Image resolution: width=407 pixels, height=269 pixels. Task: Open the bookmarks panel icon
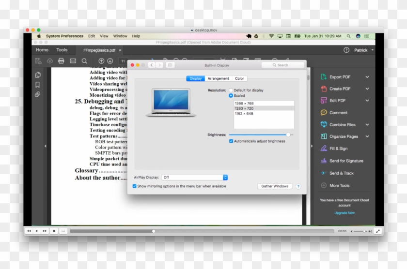tap(38, 85)
